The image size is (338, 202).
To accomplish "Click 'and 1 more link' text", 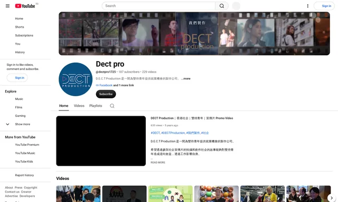I will pos(124,85).
